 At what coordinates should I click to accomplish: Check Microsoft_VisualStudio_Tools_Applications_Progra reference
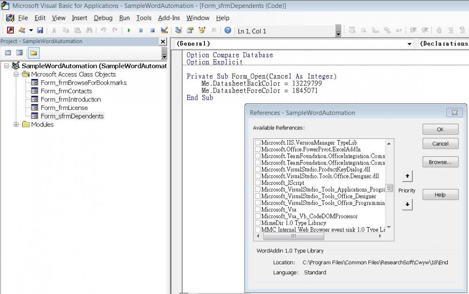(x=258, y=189)
